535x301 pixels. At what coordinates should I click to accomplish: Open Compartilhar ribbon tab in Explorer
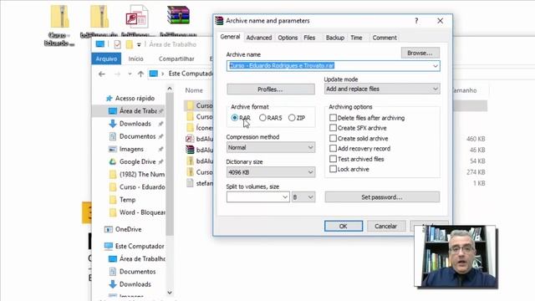point(176,59)
